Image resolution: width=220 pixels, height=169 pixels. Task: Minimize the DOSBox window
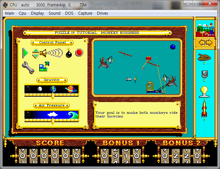[x=188, y=3]
